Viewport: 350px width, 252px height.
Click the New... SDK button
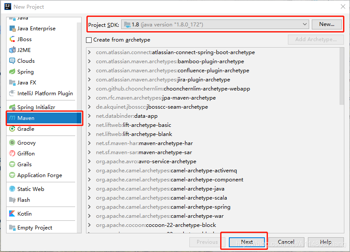click(327, 24)
